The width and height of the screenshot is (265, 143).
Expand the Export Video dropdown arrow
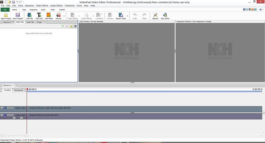pyautogui.click(x=127, y=16)
